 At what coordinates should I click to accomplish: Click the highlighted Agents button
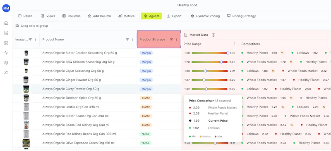tap(151, 16)
